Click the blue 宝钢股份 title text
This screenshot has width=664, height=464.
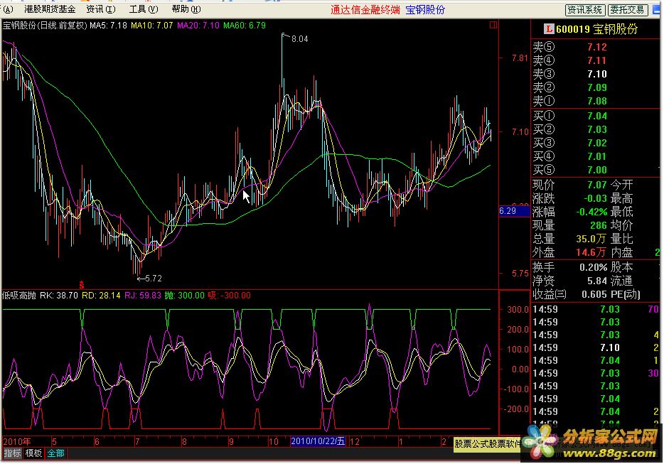click(x=425, y=10)
